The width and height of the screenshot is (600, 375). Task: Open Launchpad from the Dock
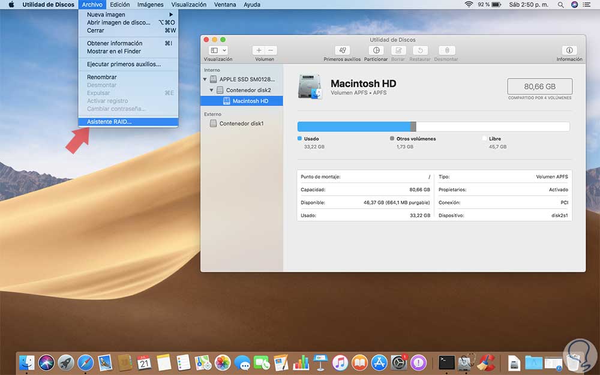(x=66, y=362)
